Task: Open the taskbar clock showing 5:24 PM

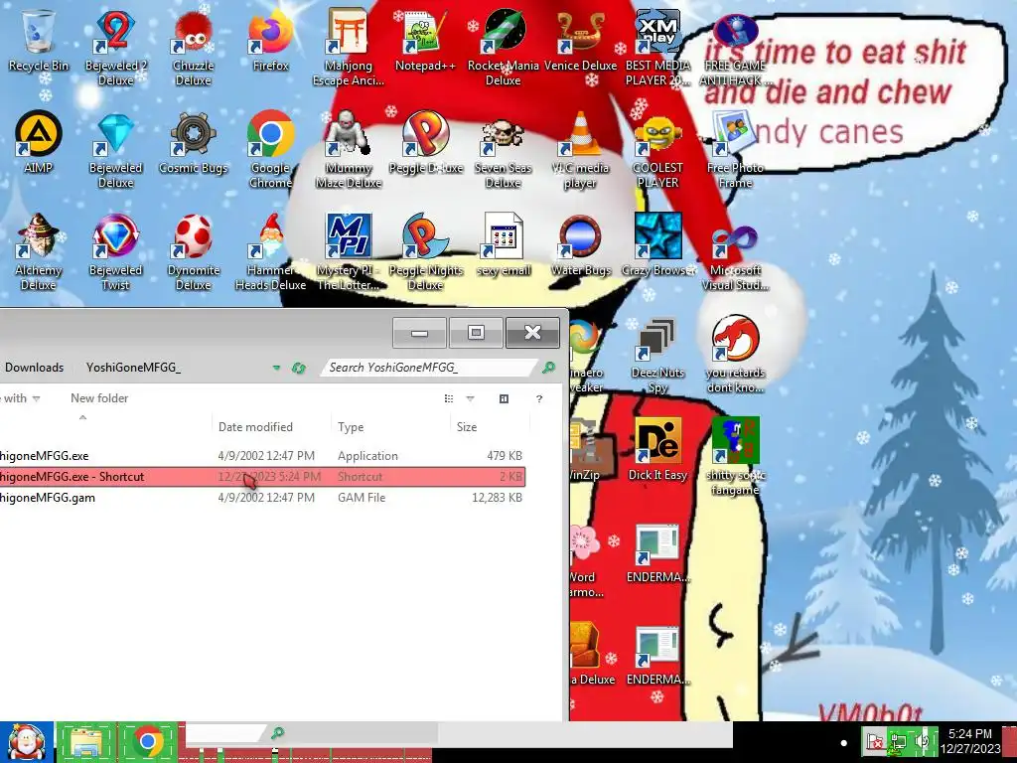Action: tap(969, 741)
